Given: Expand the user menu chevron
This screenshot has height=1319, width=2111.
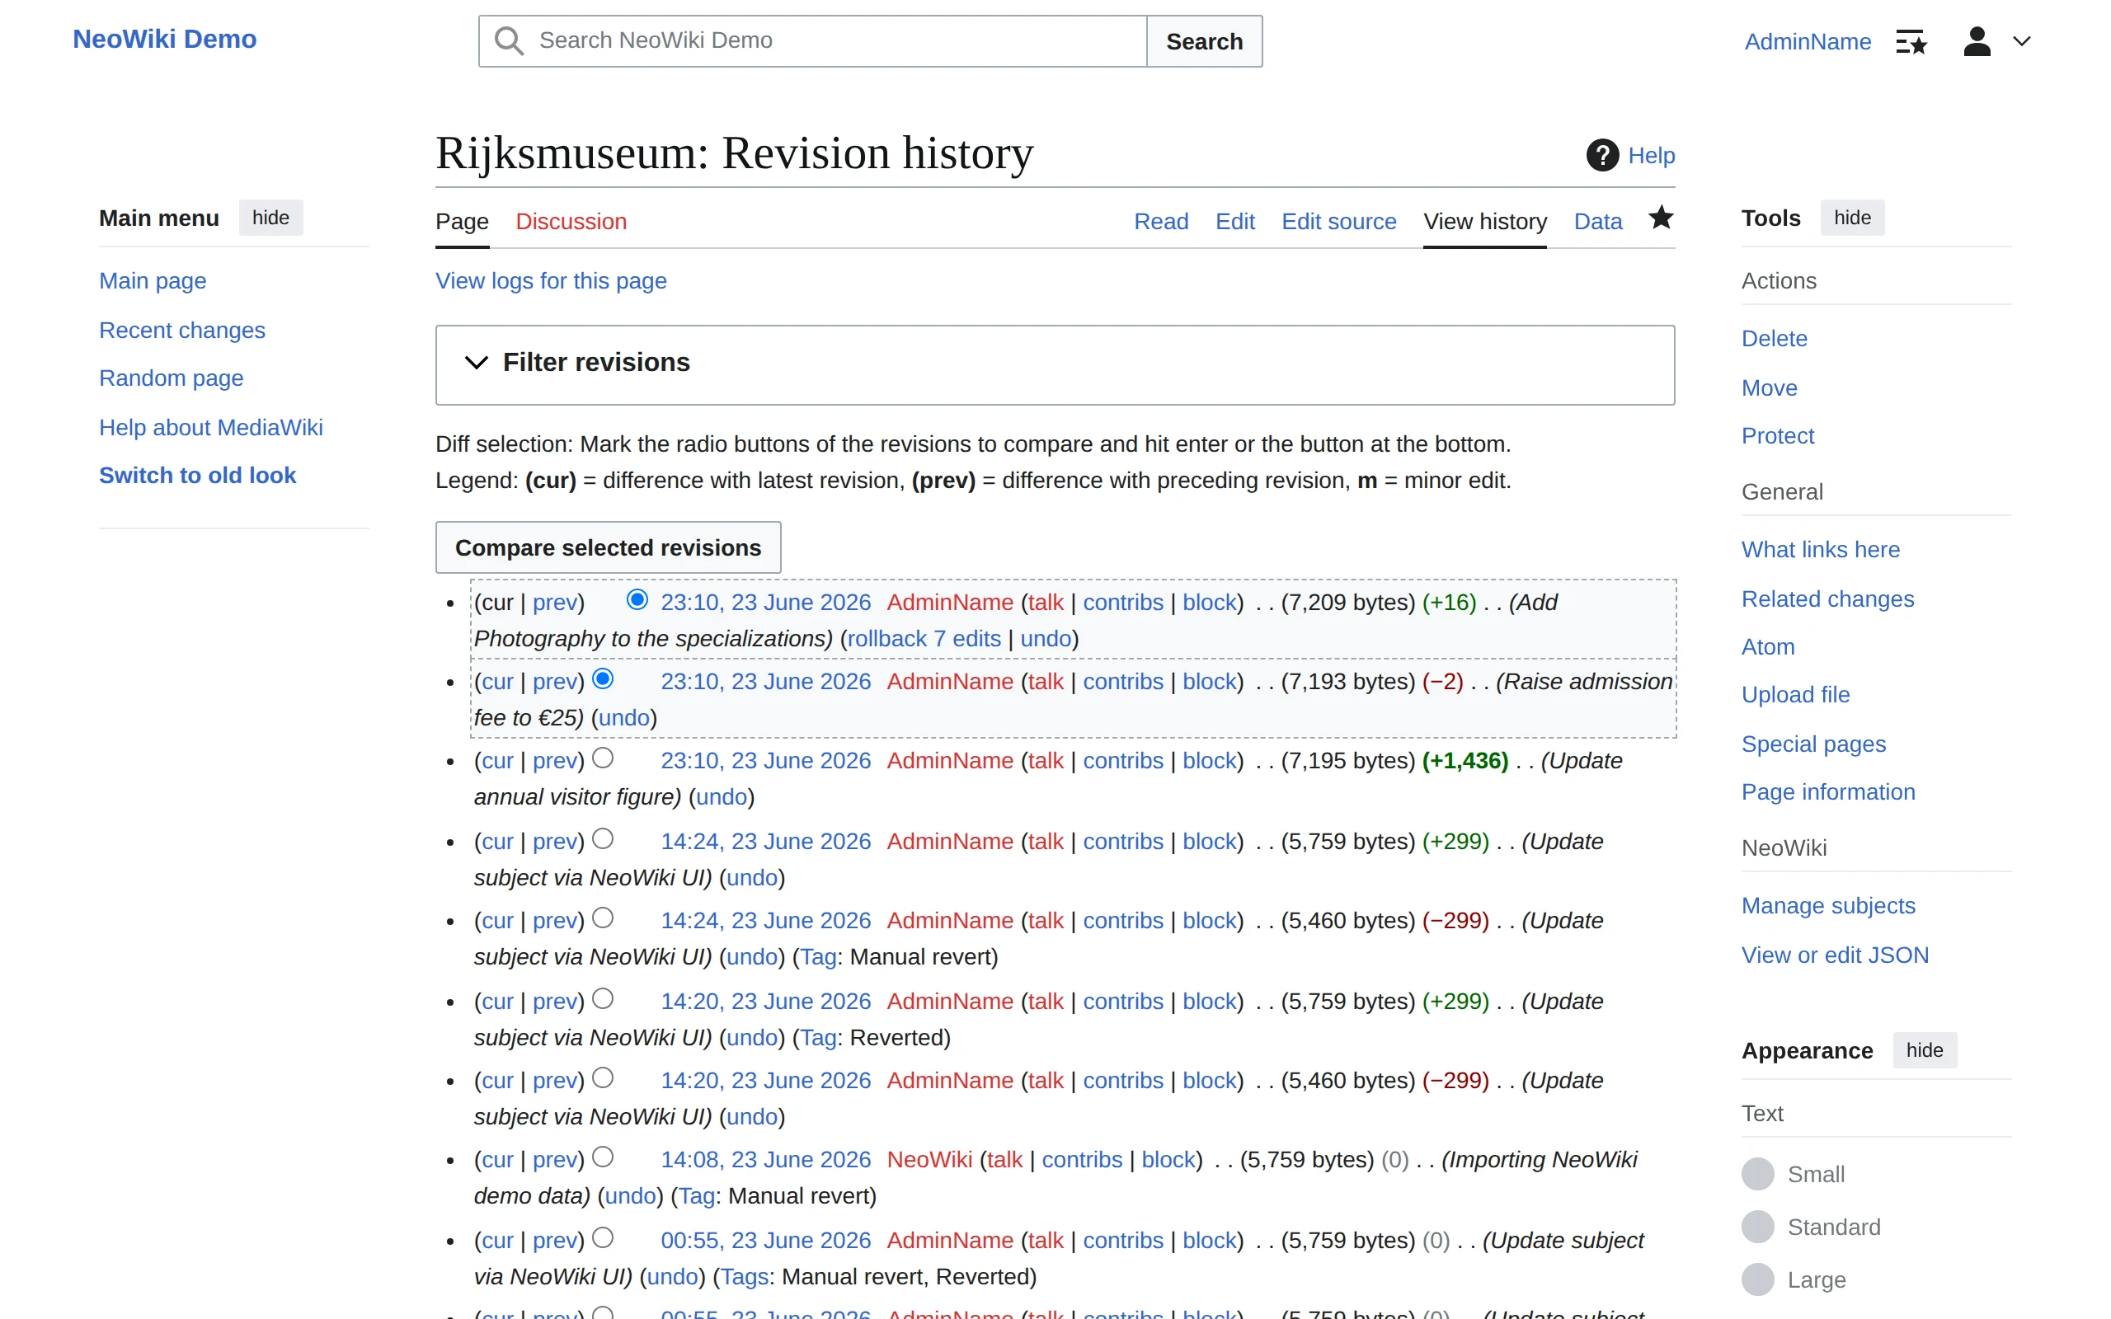Looking at the screenshot, I should 2021,41.
